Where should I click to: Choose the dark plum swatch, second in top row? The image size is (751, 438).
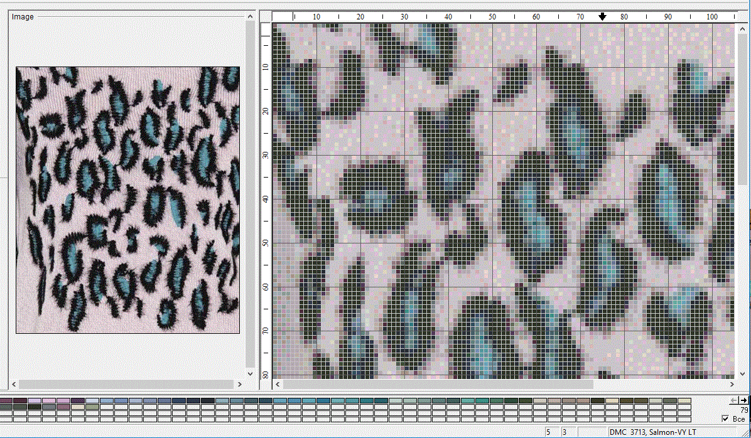[x=21, y=400]
